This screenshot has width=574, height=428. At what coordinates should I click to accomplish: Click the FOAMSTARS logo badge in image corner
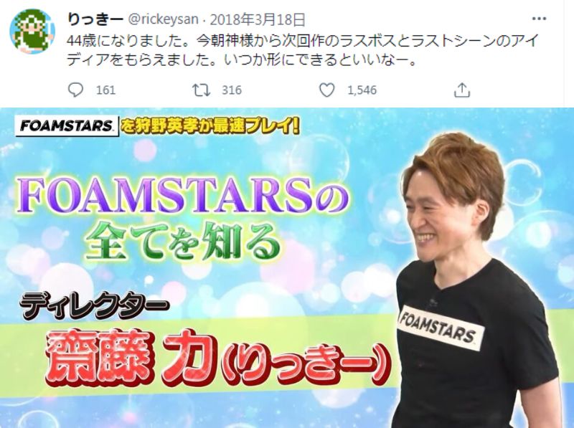tap(67, 126)
